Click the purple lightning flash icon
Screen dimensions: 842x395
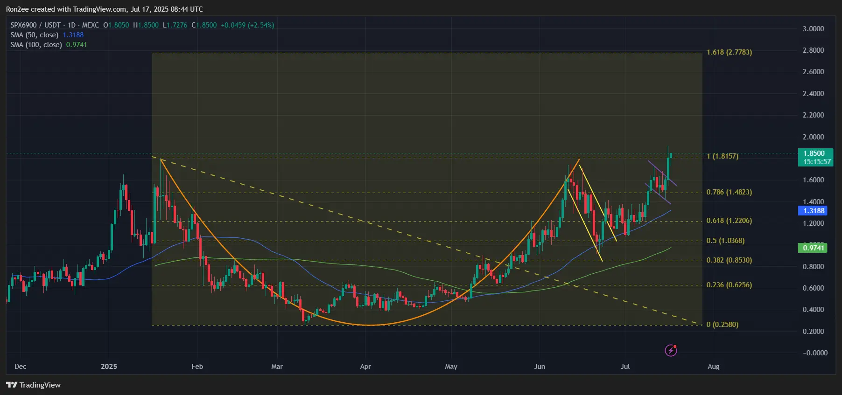click(671, 350)
